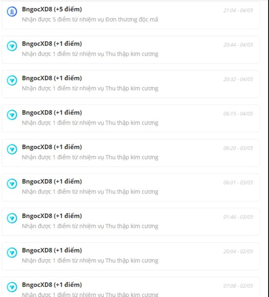Open the BngocXD8 (+5 điểm) notification title
This screenshot has height=297, width=269.
[x=52, y=9]
